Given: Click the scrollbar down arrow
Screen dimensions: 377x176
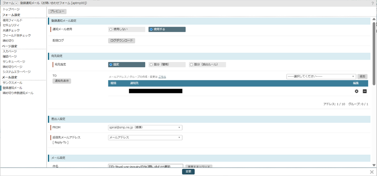Looking at the screenshot, I should (374, 165).
